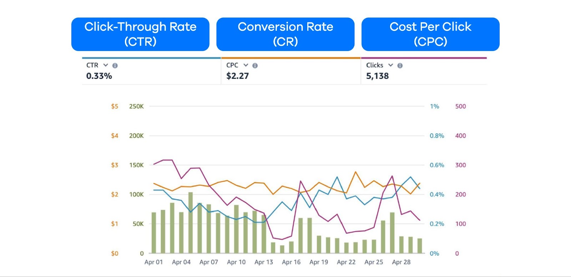
Task: Click the Cost Per Click (CPC) button
Action: coord(430,34)
